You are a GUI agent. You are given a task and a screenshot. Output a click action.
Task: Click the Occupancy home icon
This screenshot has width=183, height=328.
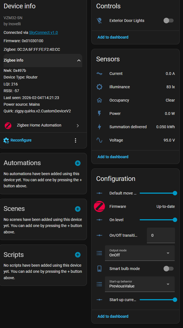[99, 100]
